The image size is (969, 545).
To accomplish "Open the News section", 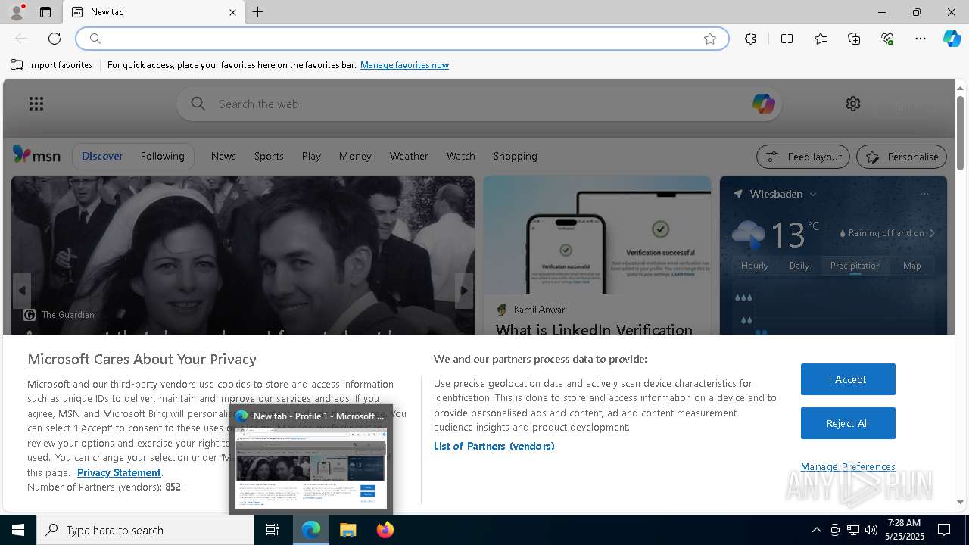I will click(223, 156).
